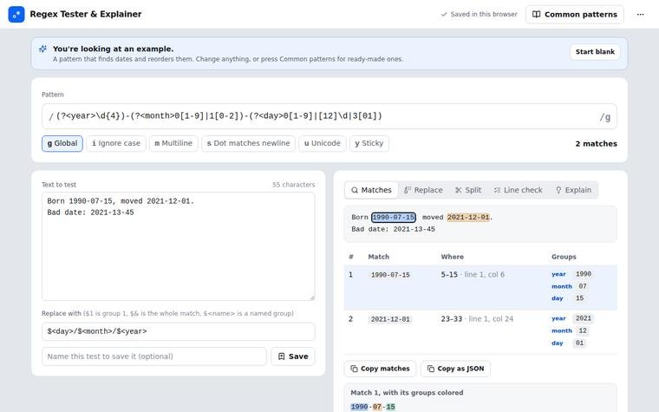The height and width of the screenshot is (412, 659).
Task: Click year group value 2021
Action: point(584,318)
